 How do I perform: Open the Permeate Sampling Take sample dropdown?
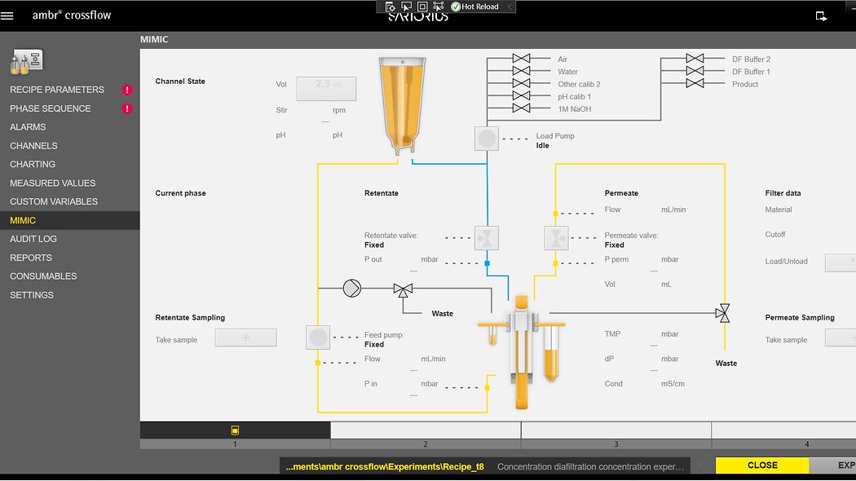tap(841, 338)
